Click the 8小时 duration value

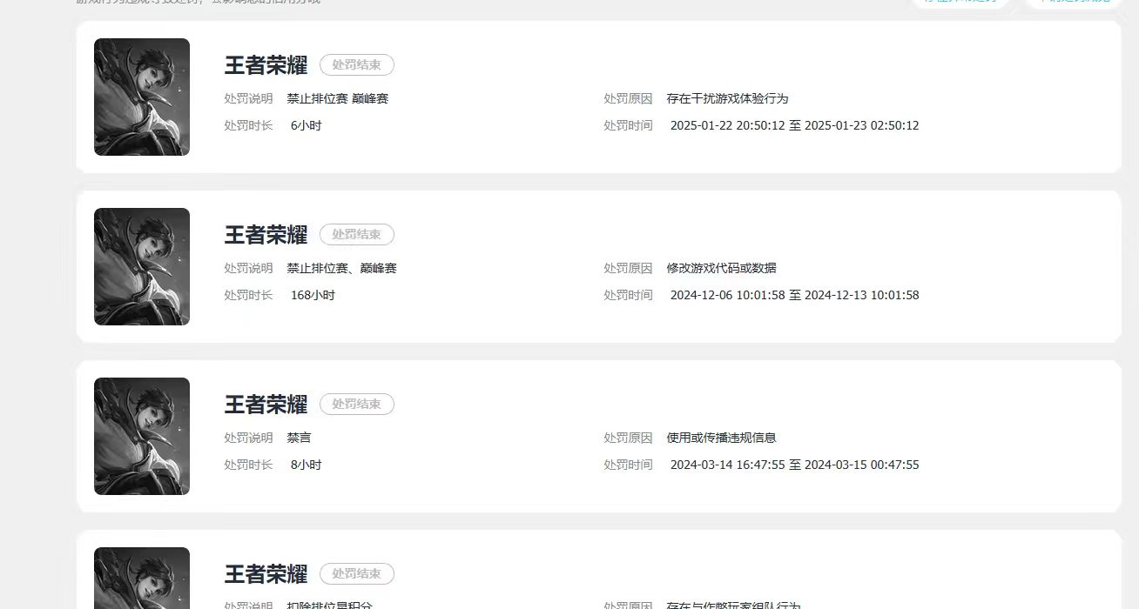click(307, 465)
